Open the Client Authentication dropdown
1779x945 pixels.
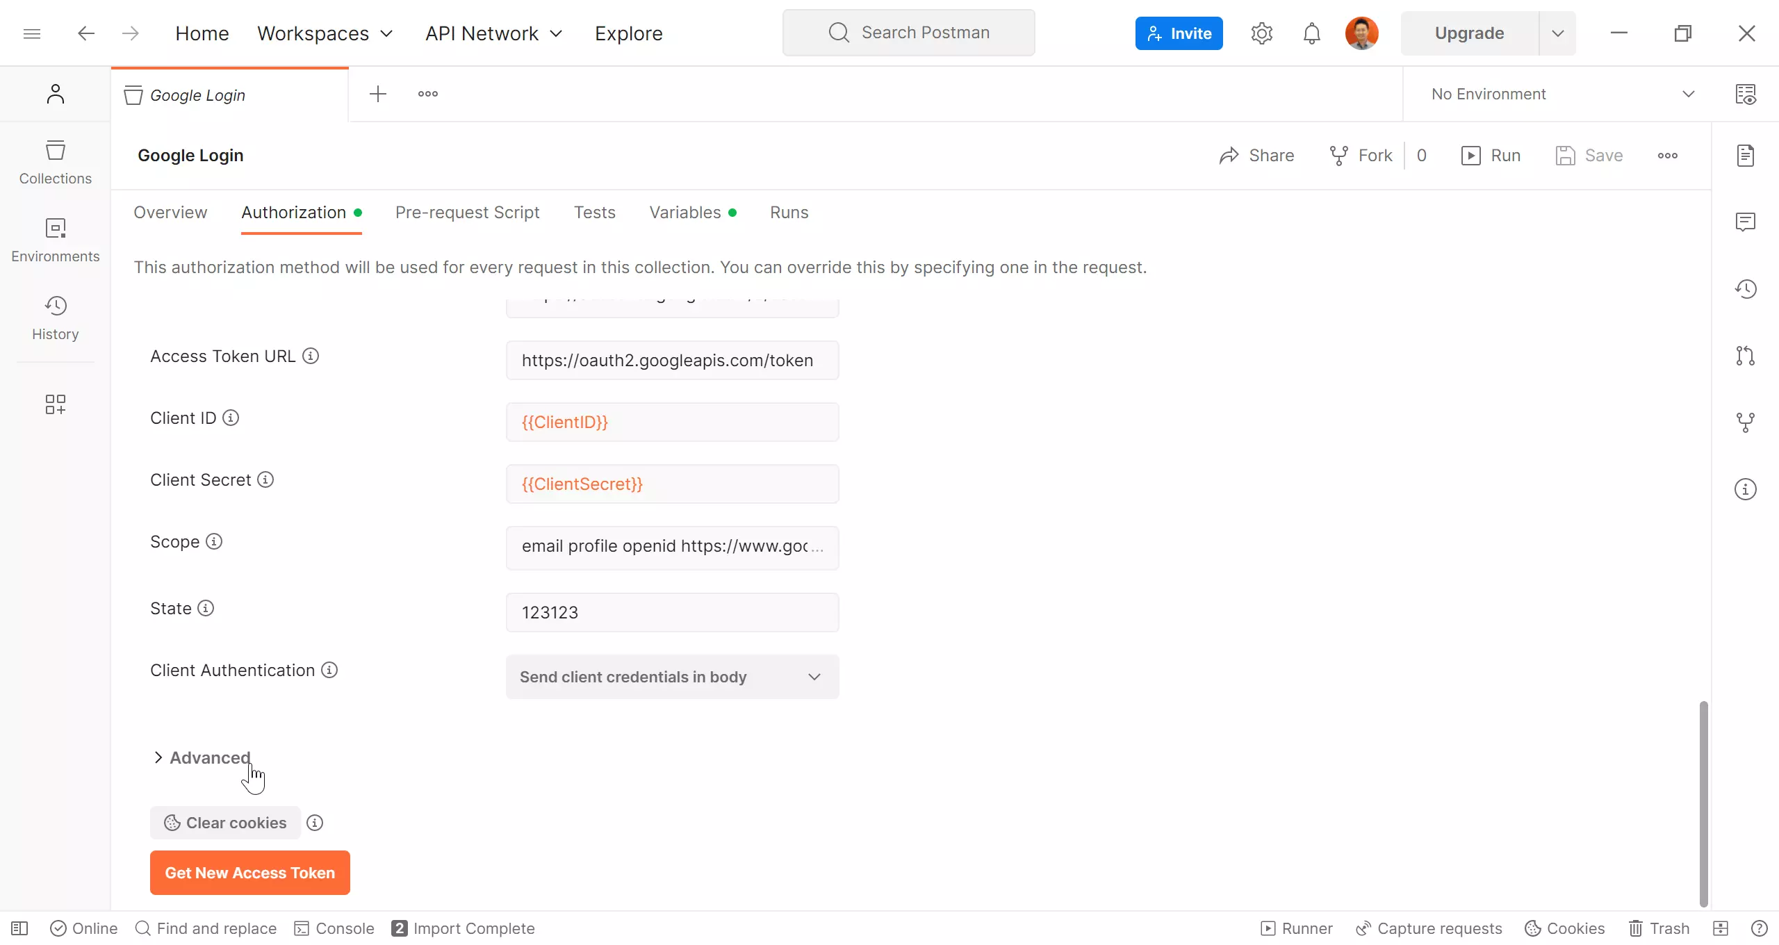pyautogui.click(x=672, y=677)
